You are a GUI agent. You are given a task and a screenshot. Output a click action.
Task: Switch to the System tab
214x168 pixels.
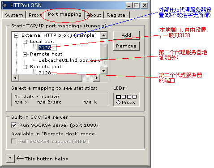[14, 15]
